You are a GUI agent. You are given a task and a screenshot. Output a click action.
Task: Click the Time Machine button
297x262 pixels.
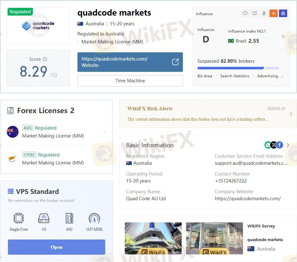click(130, 81)
